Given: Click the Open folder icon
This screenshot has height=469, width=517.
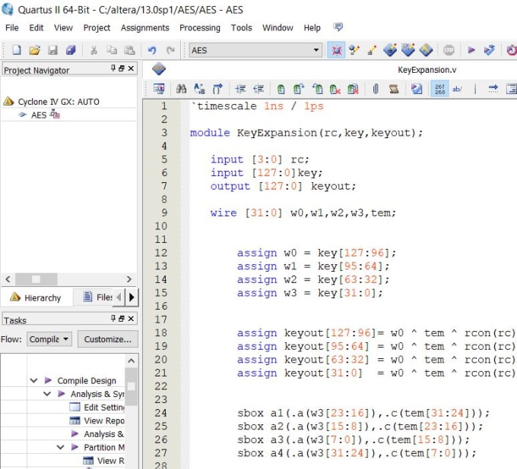Looking at the screenshot, I should (x=34, y=50).
